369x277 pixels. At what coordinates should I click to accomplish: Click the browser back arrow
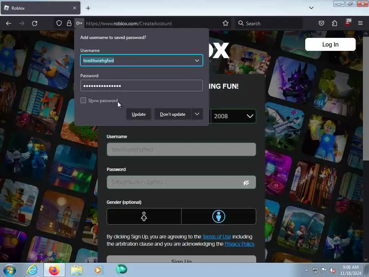pyautogui.click(x=9, y=23)
